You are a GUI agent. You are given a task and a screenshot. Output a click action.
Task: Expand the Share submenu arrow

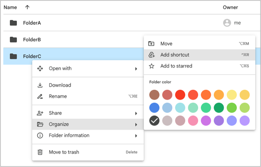[x=136, y=113]
